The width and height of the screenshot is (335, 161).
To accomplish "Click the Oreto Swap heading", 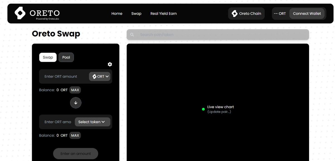I will tap(56, 34).
